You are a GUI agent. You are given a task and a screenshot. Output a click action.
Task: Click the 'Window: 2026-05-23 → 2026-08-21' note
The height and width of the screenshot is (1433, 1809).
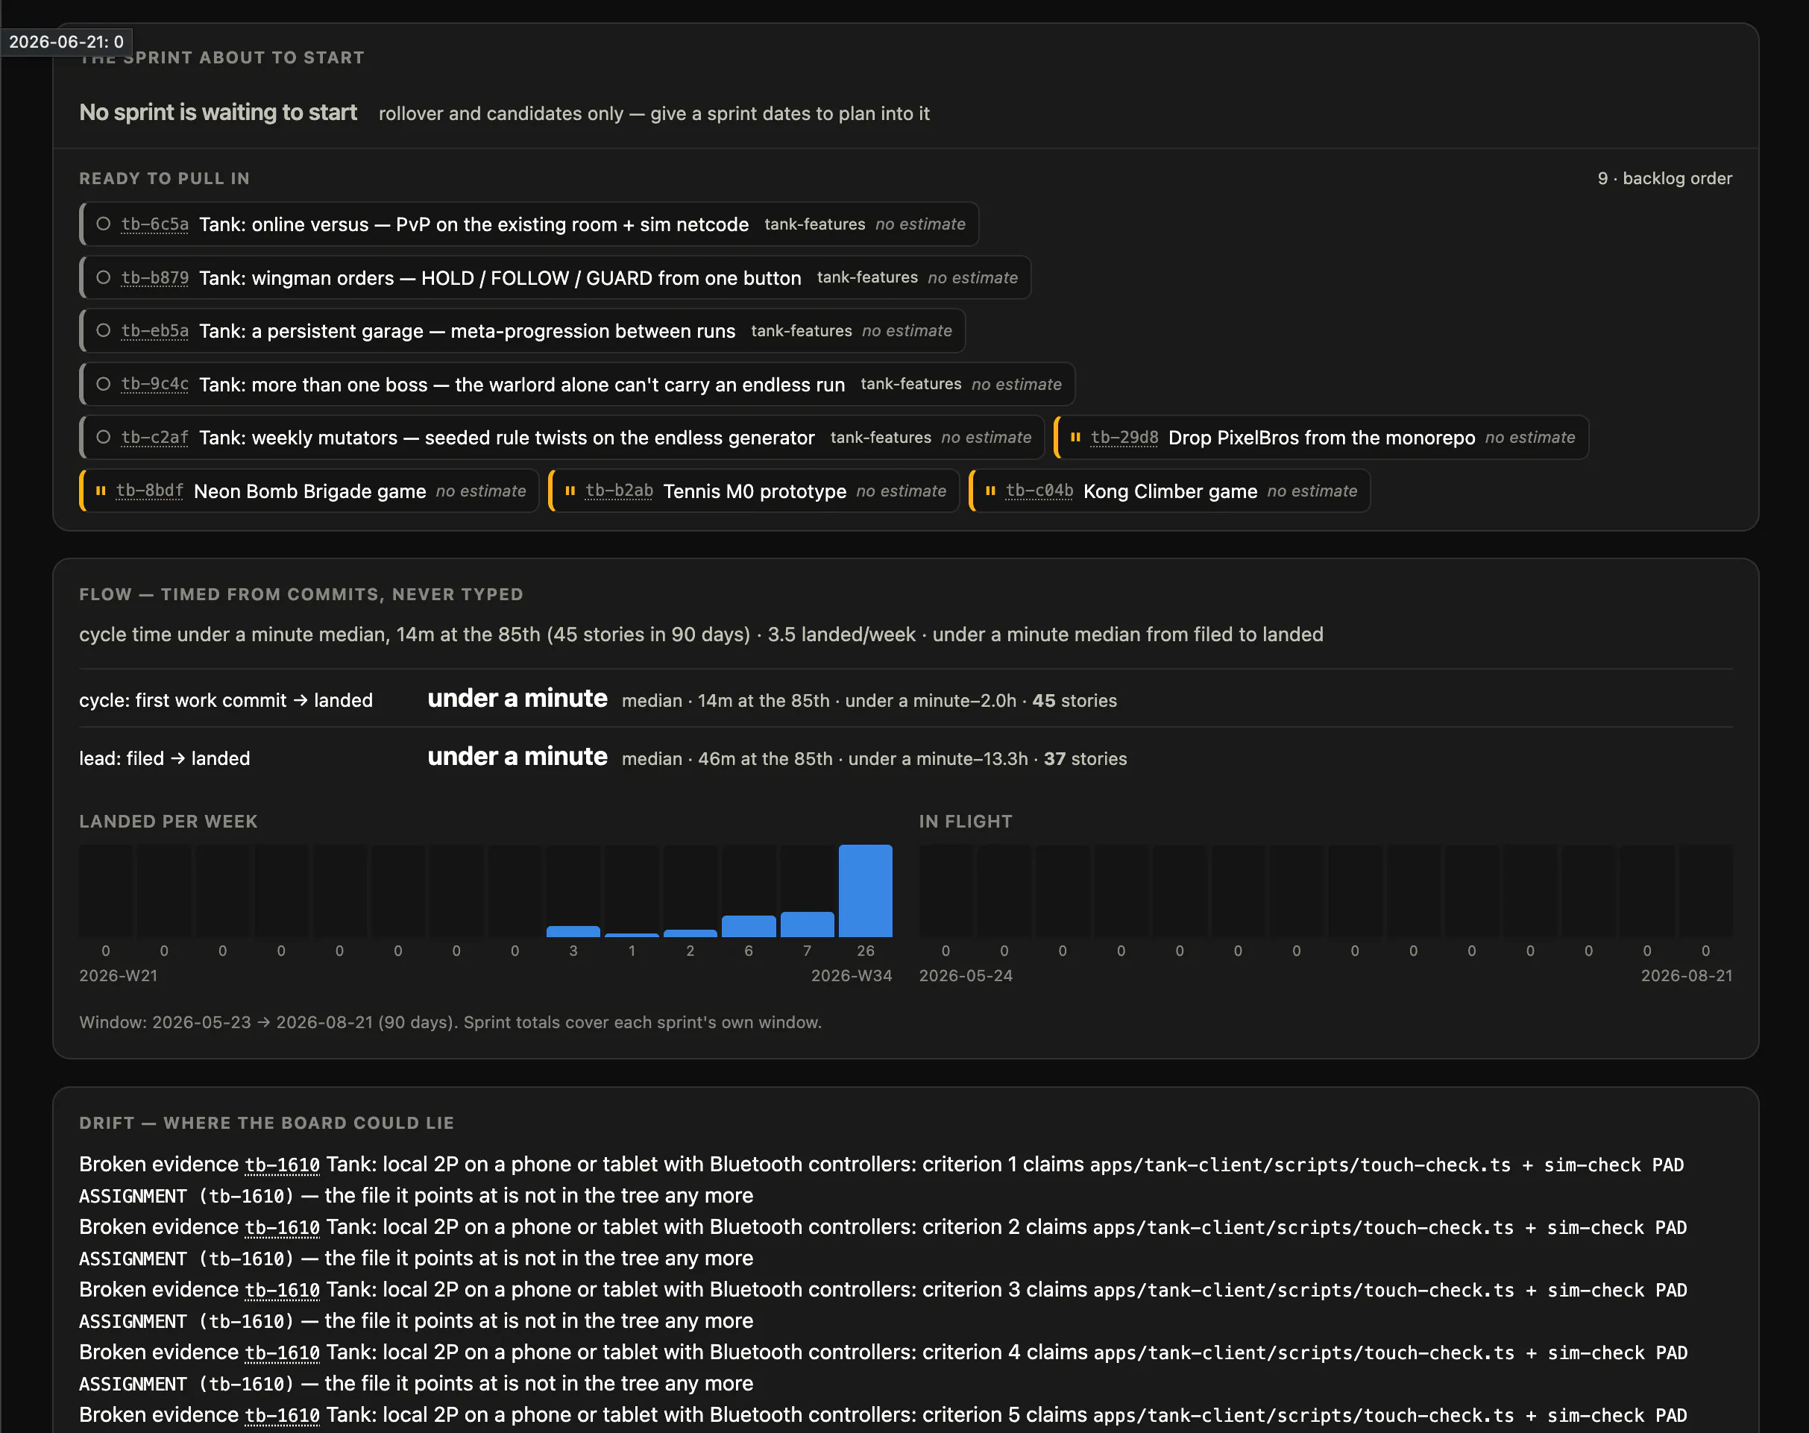click(450, 1022)
